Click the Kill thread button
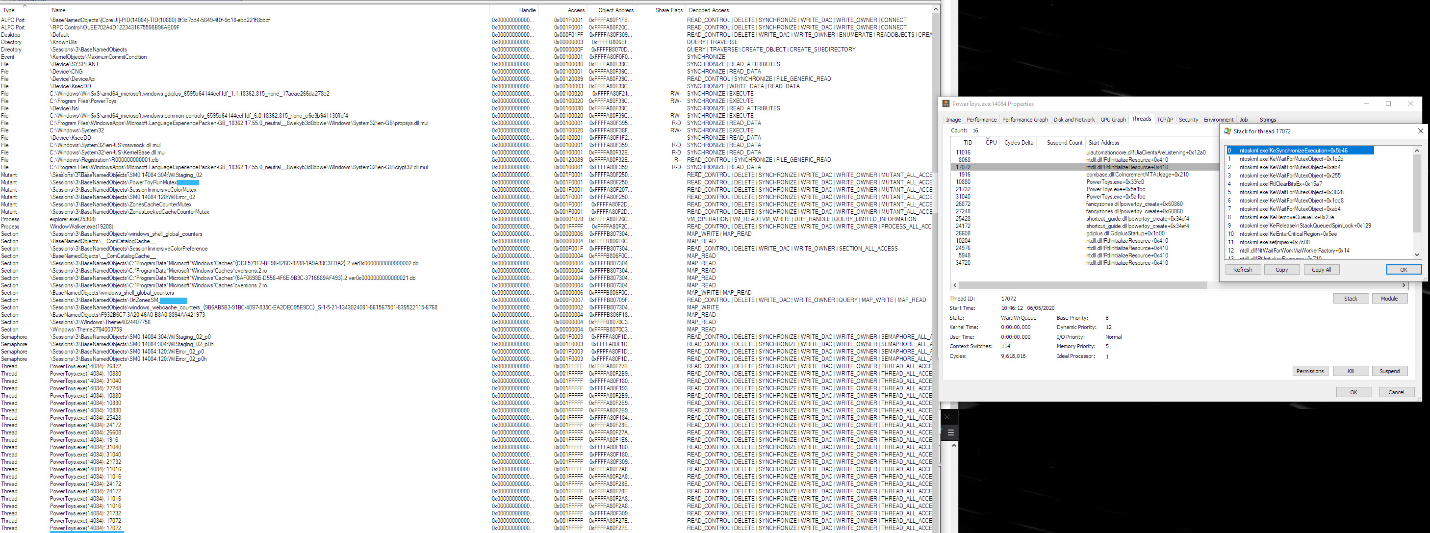Viewport: 1430px width, 533px height. 1350,371
